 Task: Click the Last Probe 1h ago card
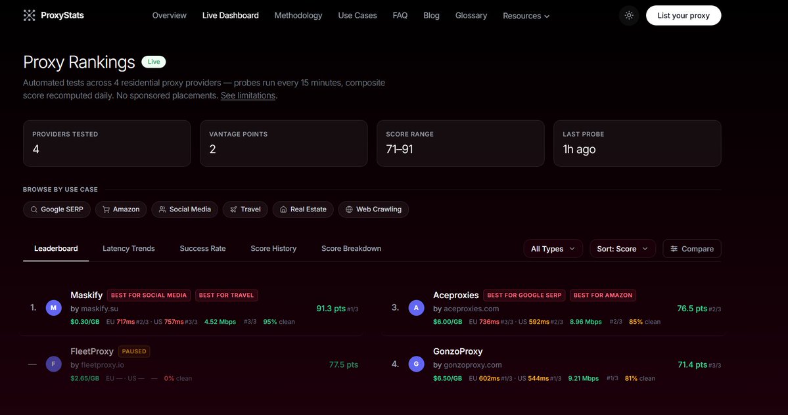[637, 143]
